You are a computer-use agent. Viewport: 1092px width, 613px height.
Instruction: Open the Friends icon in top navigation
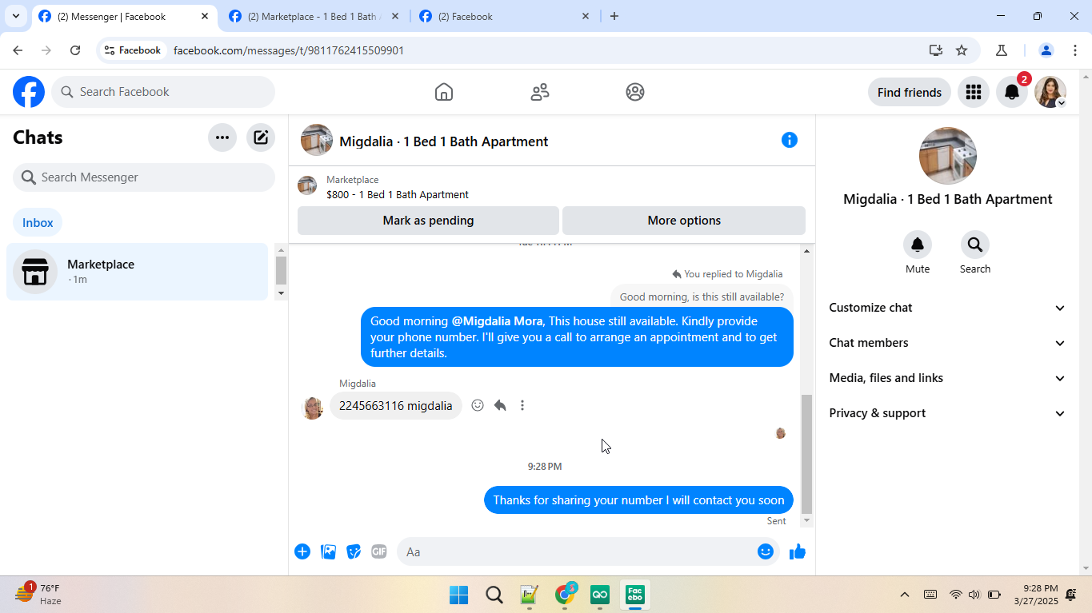[x=540, y=92]
